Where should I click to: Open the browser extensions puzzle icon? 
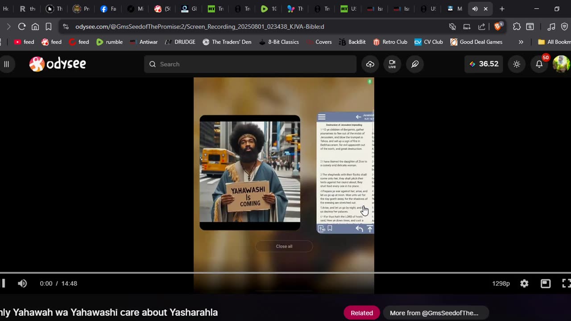click(517, 27)
